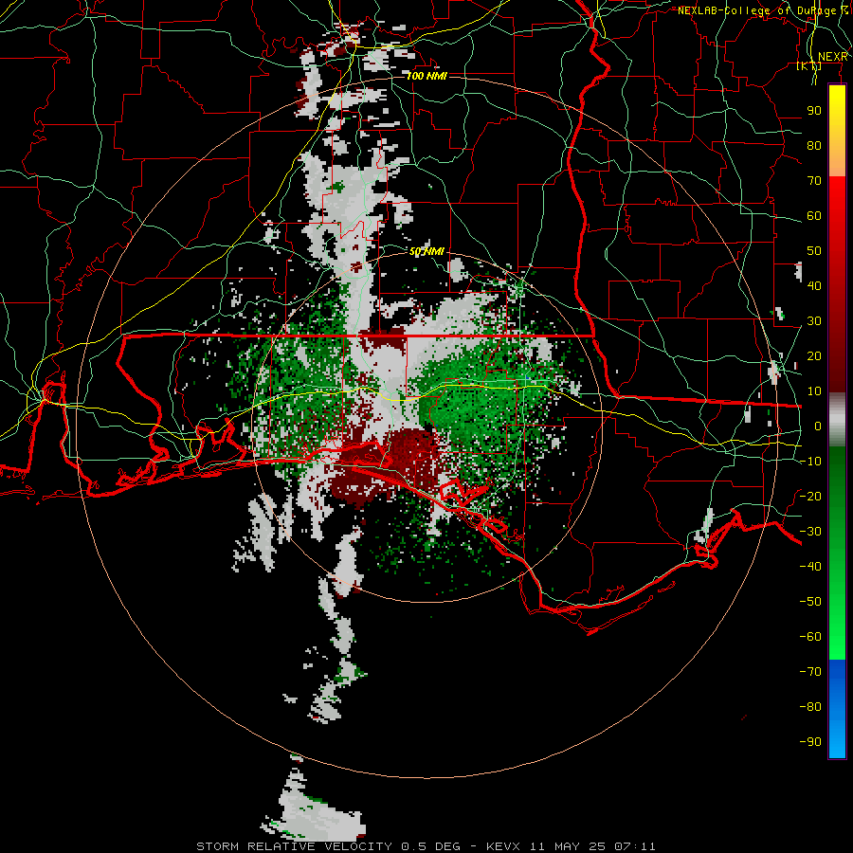Click the -20 value on velocity scale
Viewport: 853px width, 853px height.
click(x=810, y=496)
